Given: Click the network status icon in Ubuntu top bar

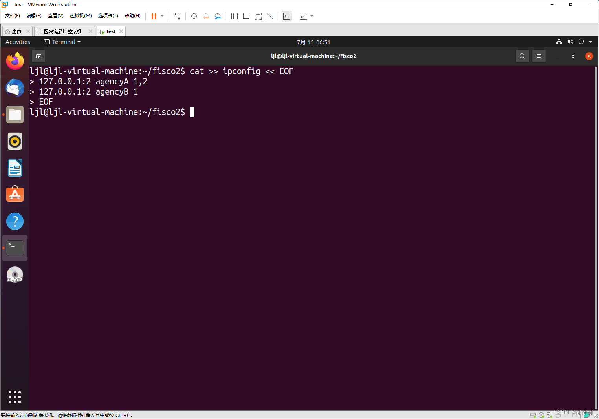Looking at the screenshot, I should tap(559, 42).
